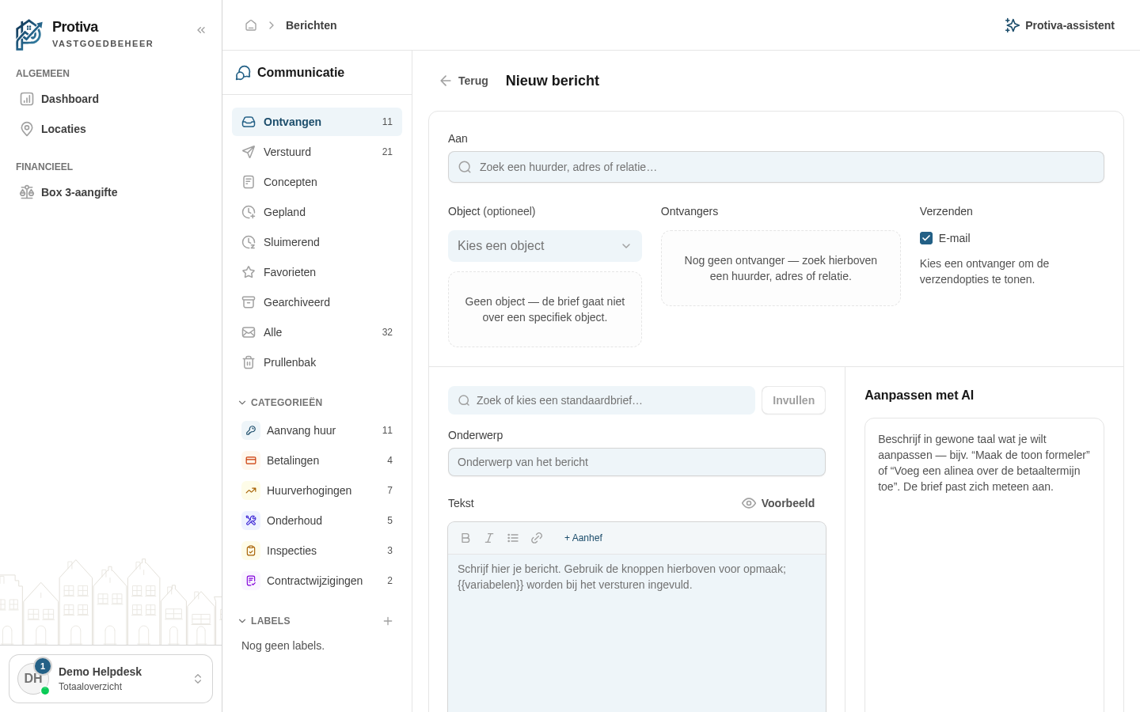
Task: Open the Concepten folder
Action: (317, 182)
